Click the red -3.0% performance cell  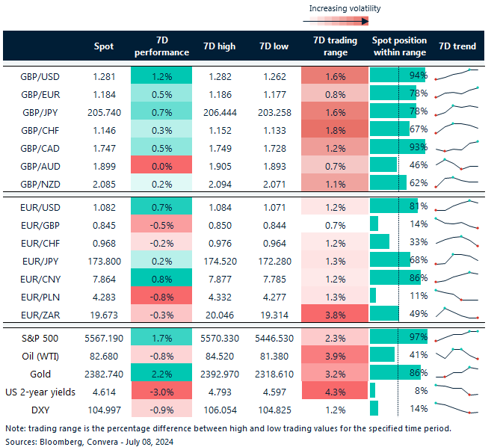tap(161, 389)
